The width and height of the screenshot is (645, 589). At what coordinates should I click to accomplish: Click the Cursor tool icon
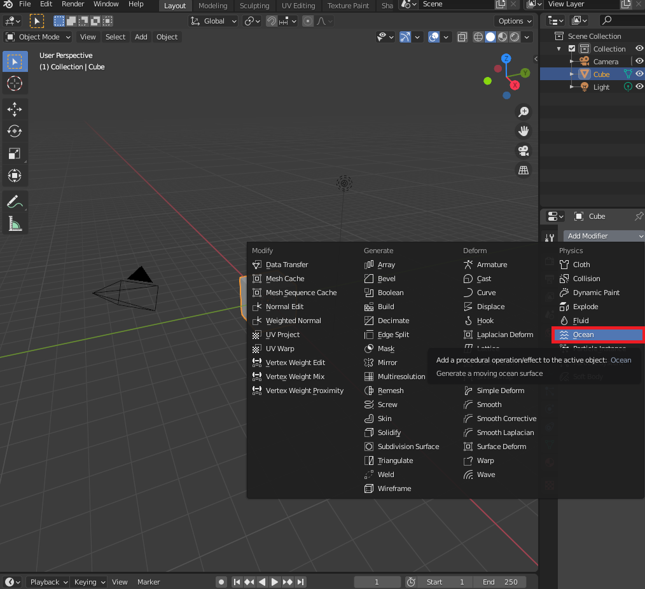pos(15,83)
